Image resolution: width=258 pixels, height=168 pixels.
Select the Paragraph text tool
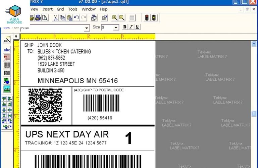tap(7, 58)
